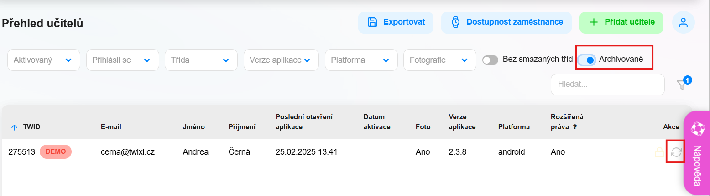
Task: Toggle the Archivované switch off
Action: 587,60
